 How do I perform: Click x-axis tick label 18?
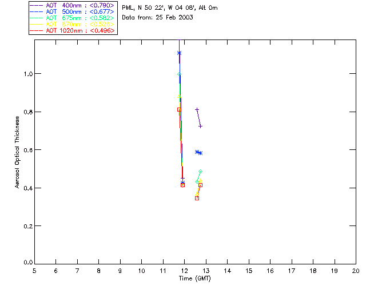pos(313,271)
